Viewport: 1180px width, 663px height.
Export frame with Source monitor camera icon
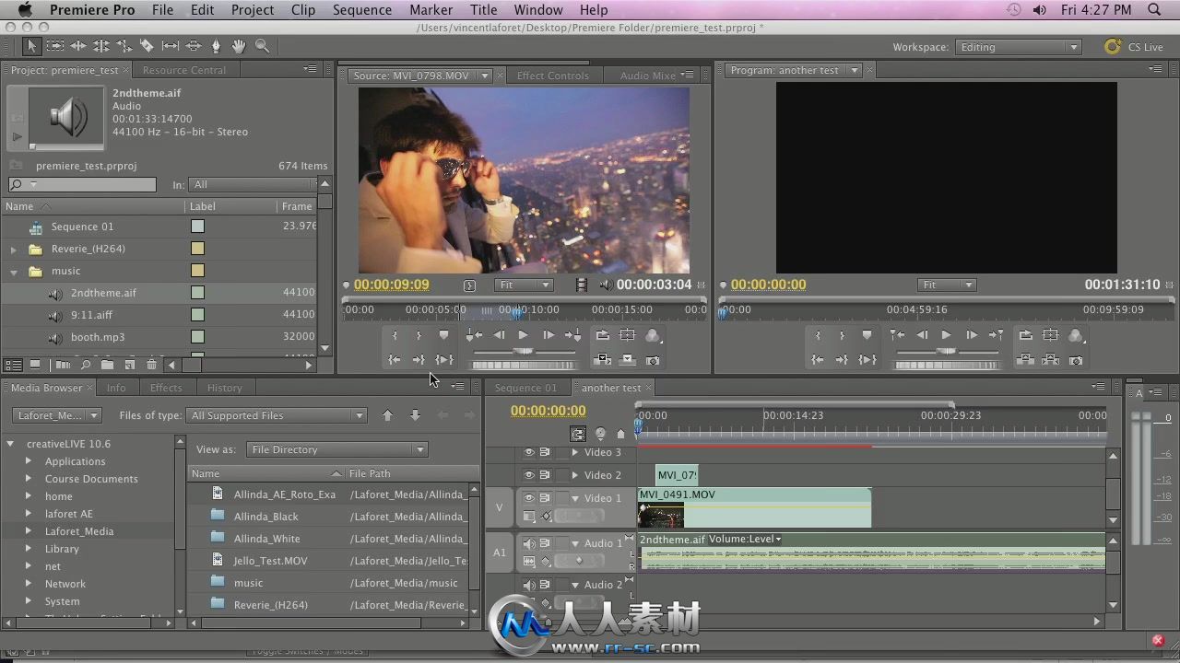point(653,359)
